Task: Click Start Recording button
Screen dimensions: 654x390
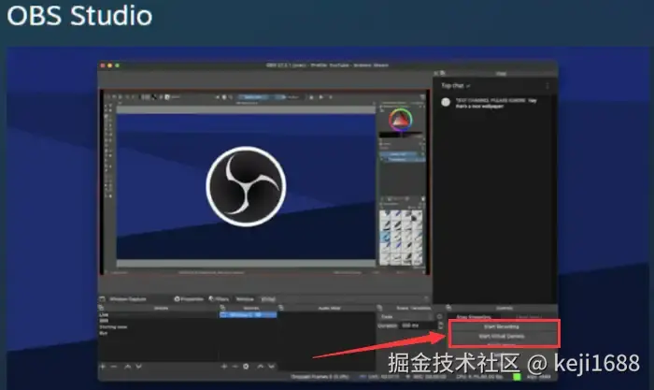Action: pyautogui.click(x=502, y=326)
